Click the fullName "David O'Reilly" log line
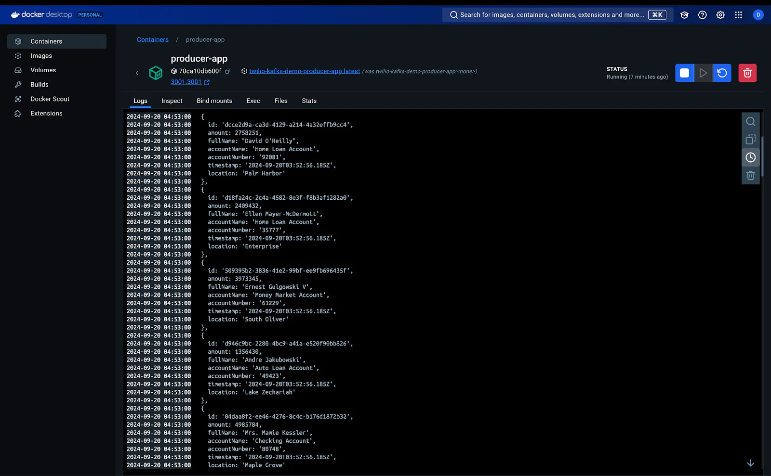 (x=253, y=141)
